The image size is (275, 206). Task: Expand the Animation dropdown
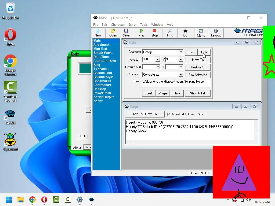click(181, 75)
